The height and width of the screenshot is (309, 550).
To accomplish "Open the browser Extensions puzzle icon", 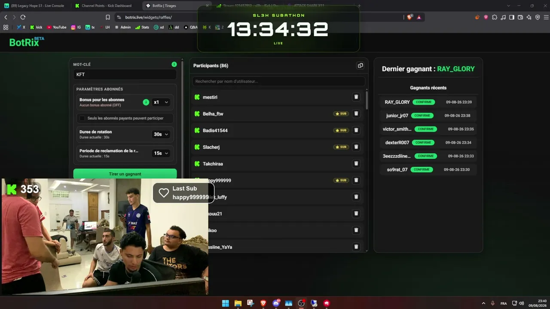I will pyautogui.click(x=495, y=17).
